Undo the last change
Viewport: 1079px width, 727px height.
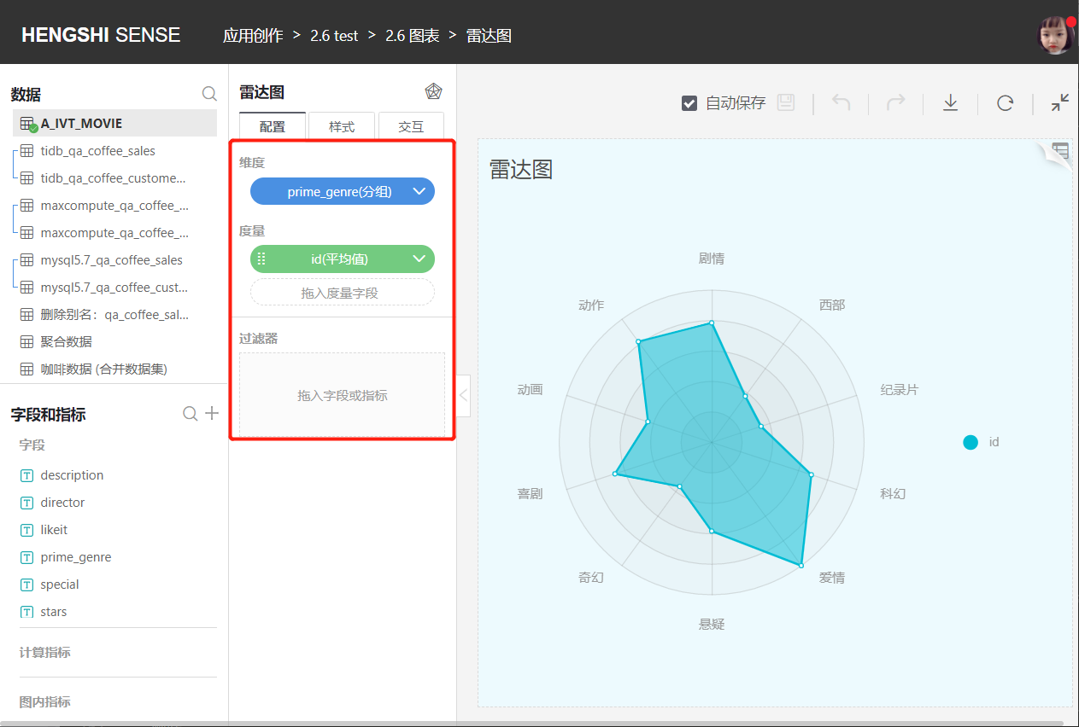[842, 102]
